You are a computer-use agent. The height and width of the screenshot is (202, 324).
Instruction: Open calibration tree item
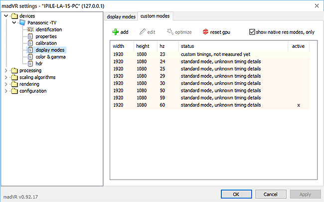coord(46,43)
